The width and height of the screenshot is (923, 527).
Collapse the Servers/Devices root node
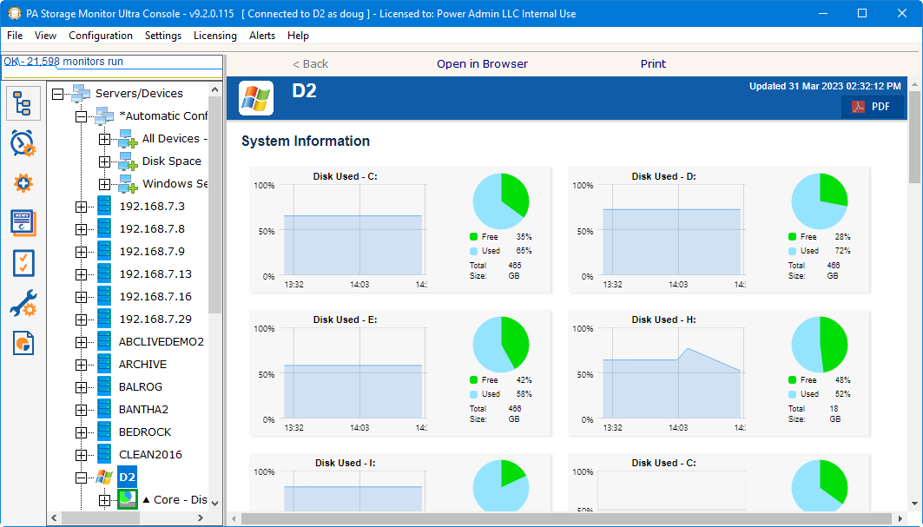[x=58, y=94]
